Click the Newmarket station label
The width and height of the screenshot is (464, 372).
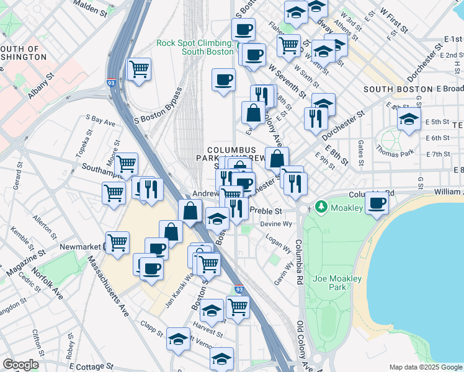pos(81,247)
